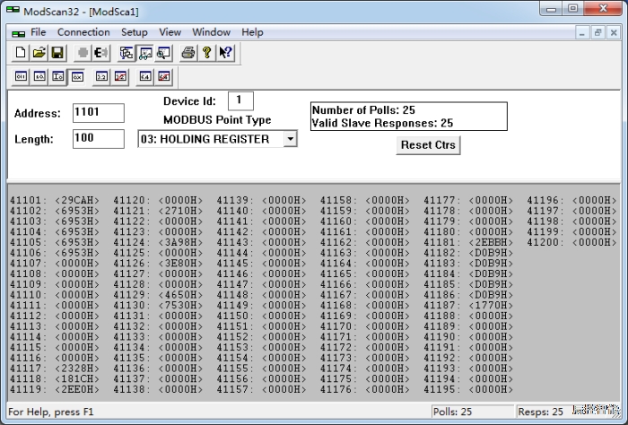The image size is (628, 425).
Task: Click the Open file folder icon
Action: (x=39, y=53)
